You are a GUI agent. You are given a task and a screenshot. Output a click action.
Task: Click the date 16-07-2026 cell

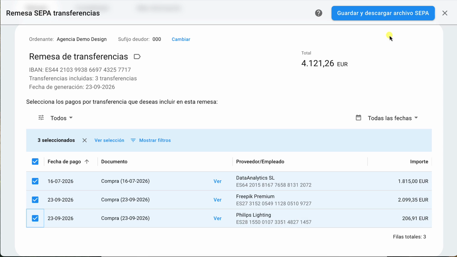(60, 181)
